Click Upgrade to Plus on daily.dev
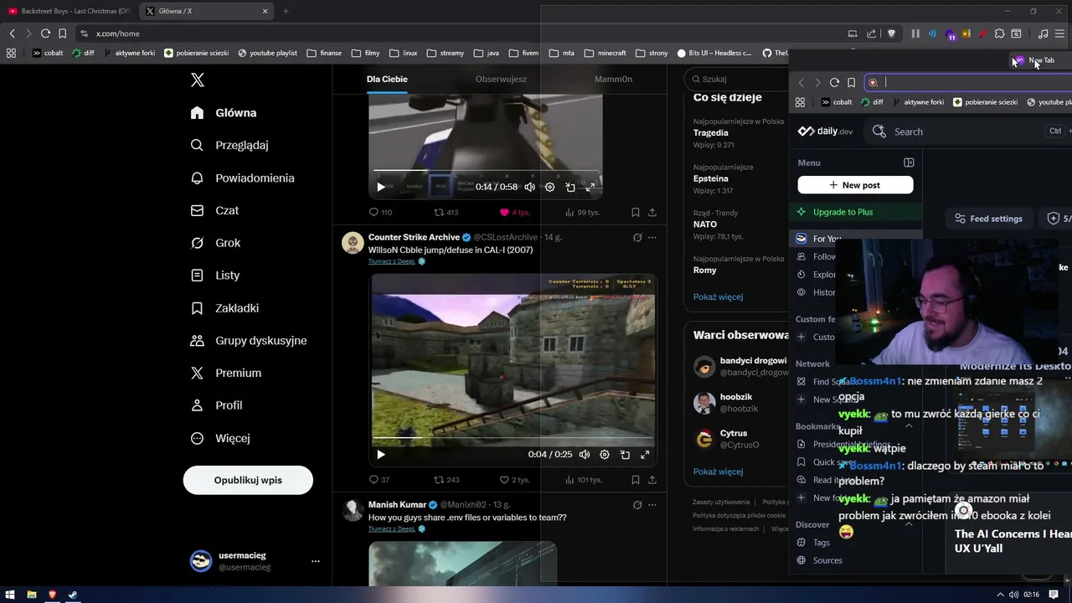 pyautogui.click(x=855, y=212)
